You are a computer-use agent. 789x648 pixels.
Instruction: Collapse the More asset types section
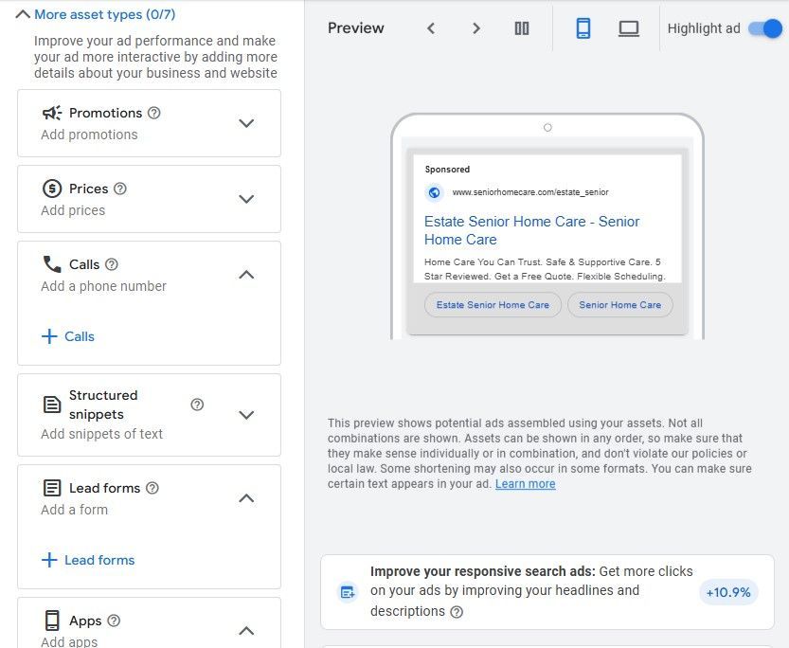pos(23,14)
